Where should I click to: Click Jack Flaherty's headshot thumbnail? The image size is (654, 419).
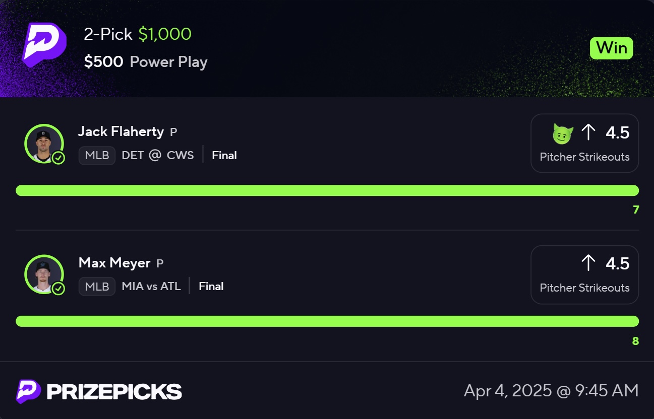tap(43, 144)
